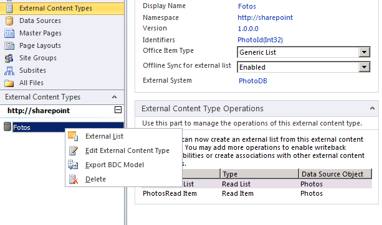Choose External List from context menu
Image resolution: width=382 pixels, height=225 pixels.
(x=123, y=136)
